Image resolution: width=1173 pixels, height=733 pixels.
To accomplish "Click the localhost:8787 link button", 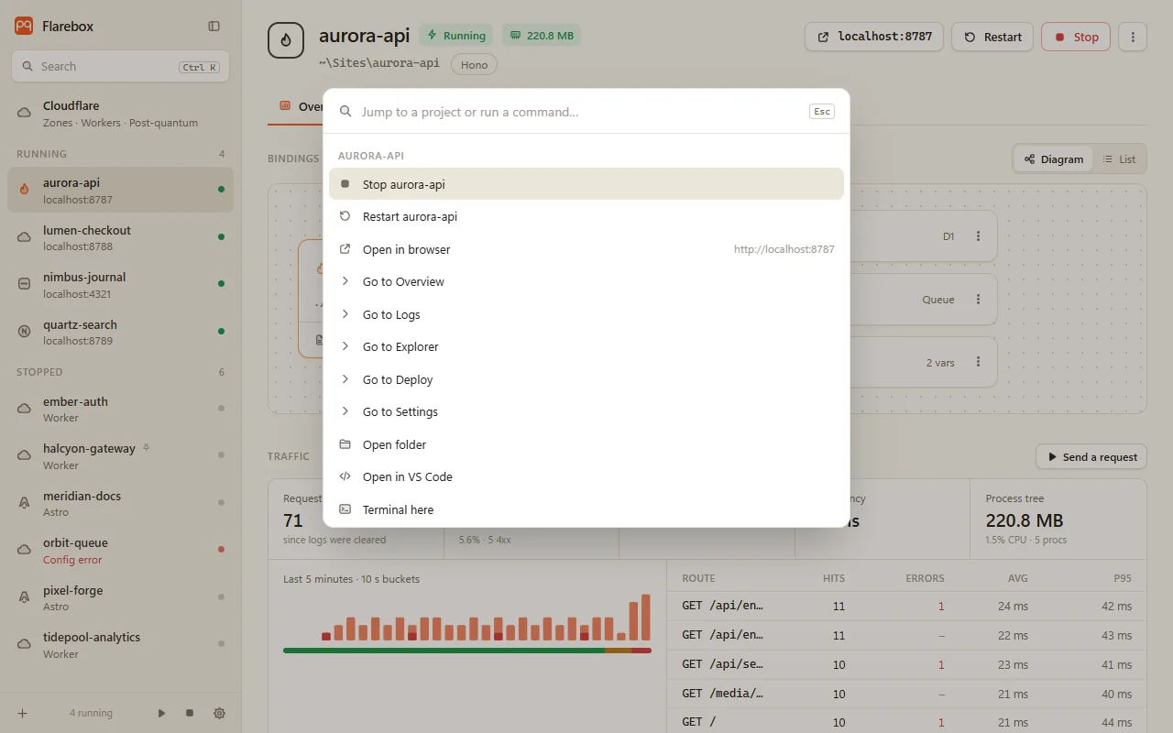I will pyautogui.click(x=874, y=37).
